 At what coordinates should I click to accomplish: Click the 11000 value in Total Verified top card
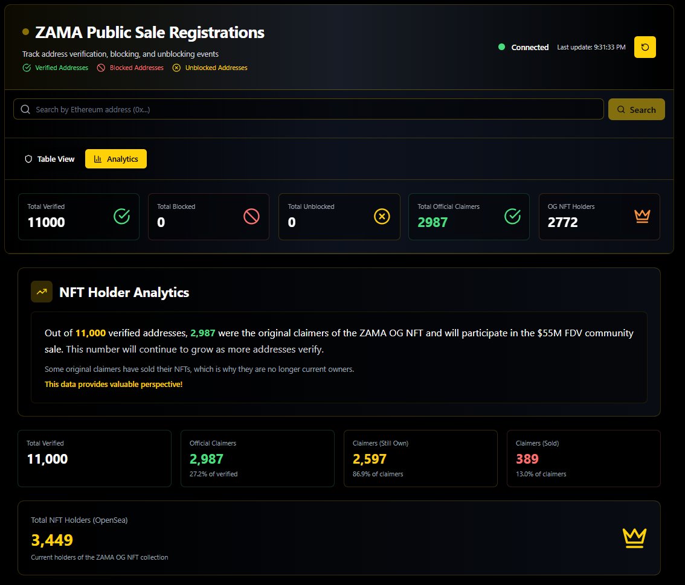[47, 222]
